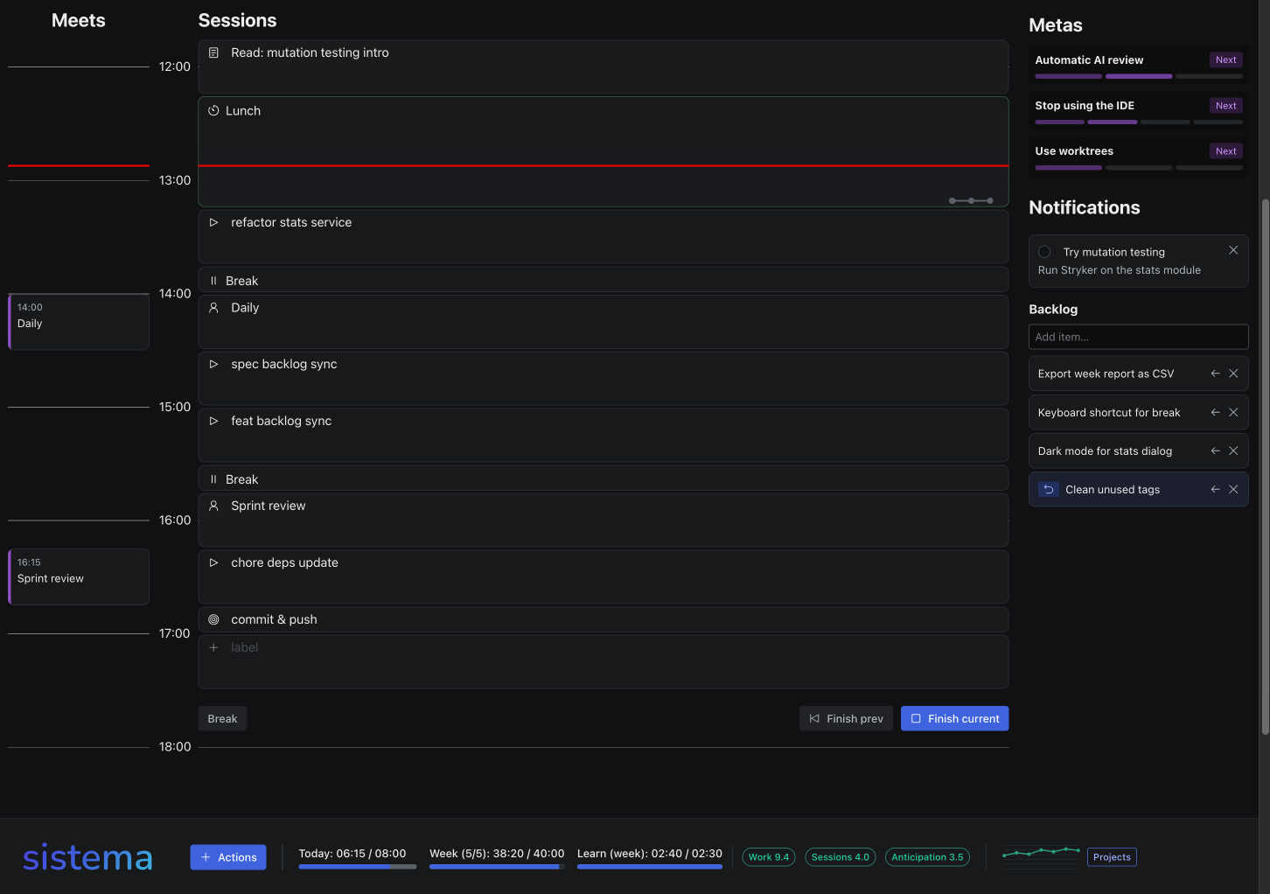Click the Next badge on Use worktrees

tap(1226, 151)
